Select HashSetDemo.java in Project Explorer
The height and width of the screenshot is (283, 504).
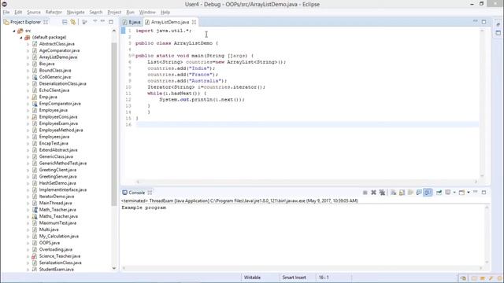[57, 183]
